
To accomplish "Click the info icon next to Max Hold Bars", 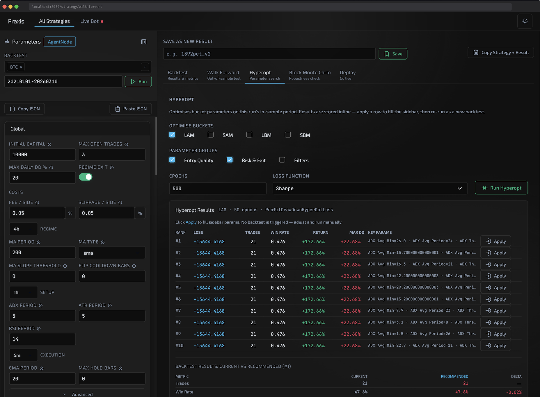I will pos(120,368).
